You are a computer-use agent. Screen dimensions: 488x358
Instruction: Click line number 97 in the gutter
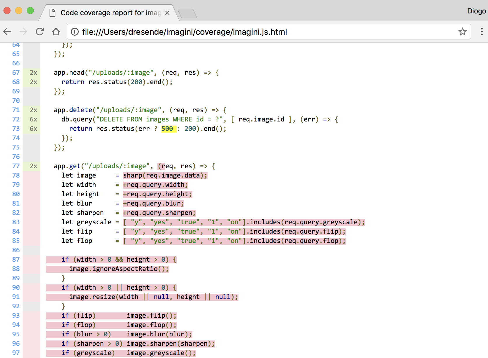[16, 353]
